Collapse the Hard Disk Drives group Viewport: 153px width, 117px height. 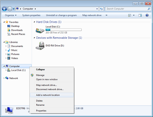click(34, 22)
